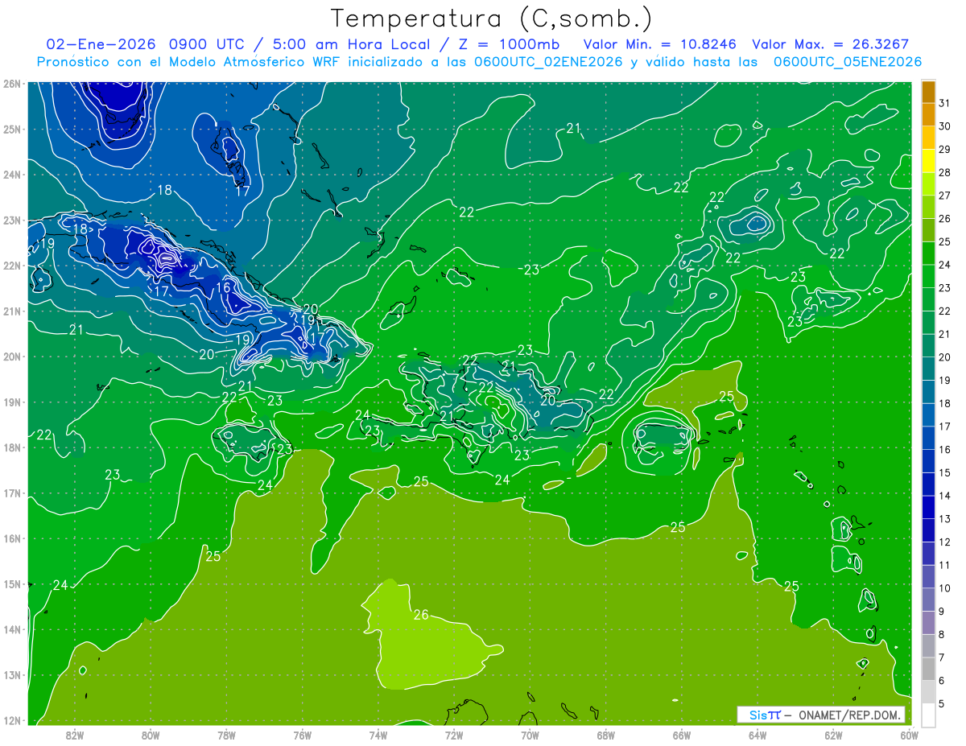
Task: Select the lime swatch between 26 and 27
Action: pos(929,207)
